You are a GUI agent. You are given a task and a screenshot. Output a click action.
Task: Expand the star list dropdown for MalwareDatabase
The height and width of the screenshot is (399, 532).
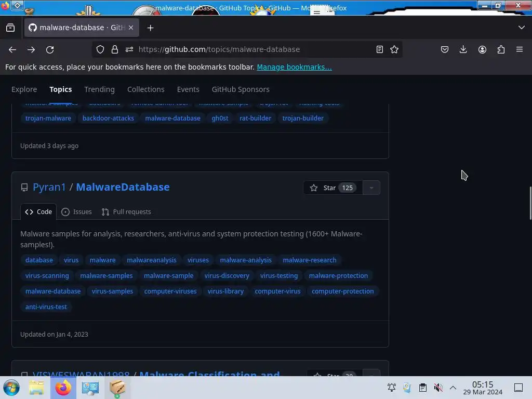[x=371, y=188]
